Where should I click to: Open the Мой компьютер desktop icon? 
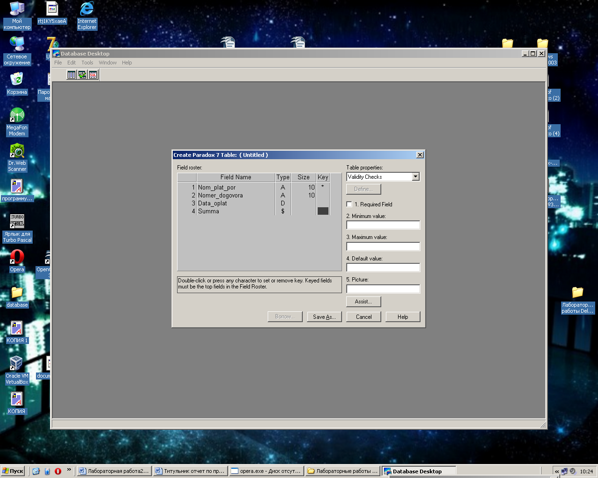[17, 15]
